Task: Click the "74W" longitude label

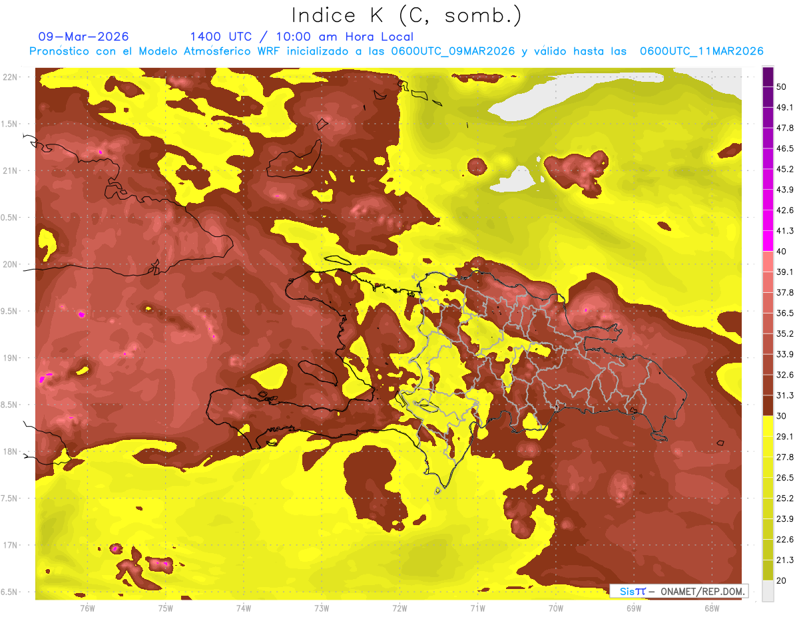Action: 244,608
